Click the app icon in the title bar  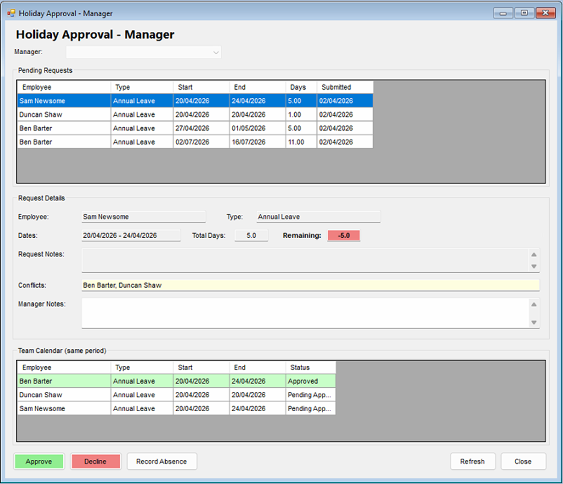tap(11, 13)
